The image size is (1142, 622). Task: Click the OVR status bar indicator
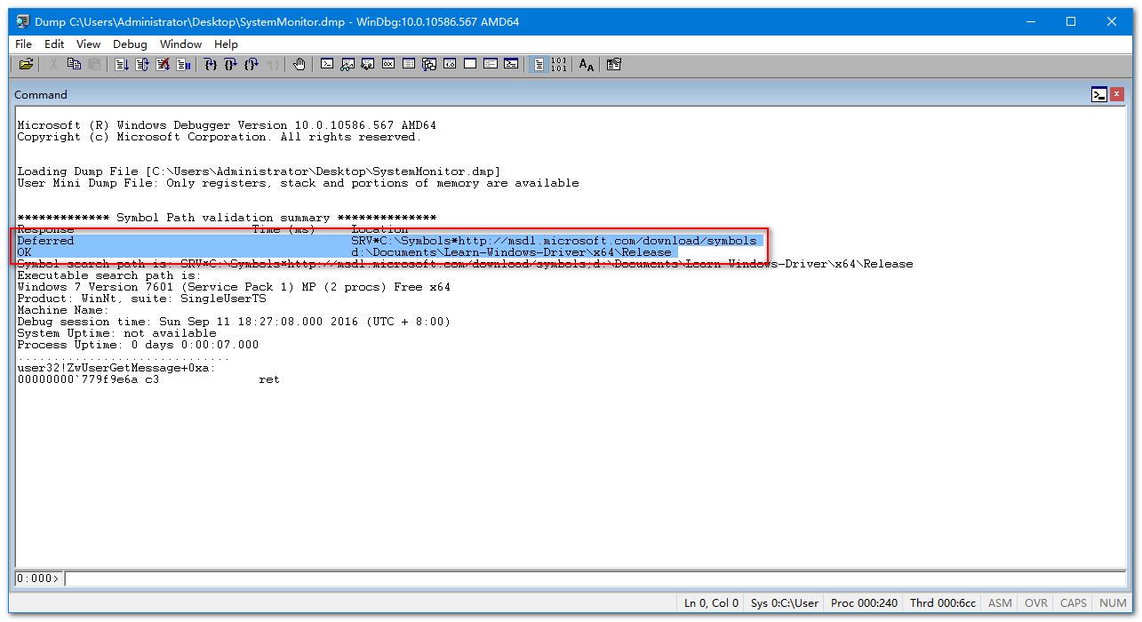[x=1036, y=602]
